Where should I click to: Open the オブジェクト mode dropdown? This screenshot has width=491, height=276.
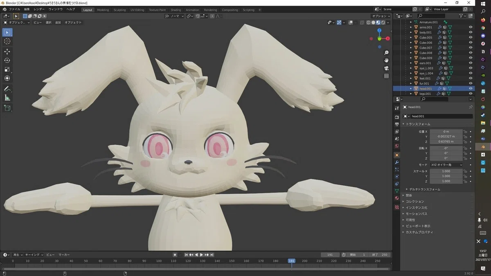point(16,22)
